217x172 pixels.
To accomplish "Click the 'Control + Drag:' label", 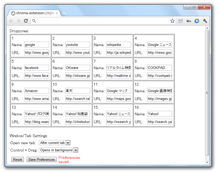I will 24,150.
